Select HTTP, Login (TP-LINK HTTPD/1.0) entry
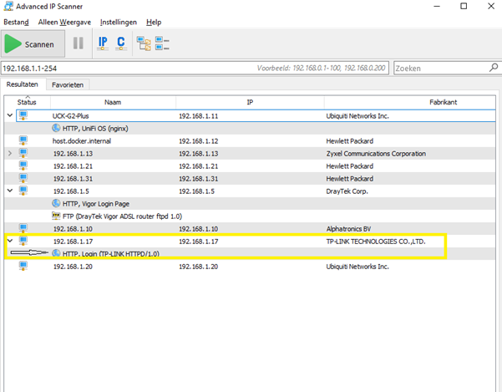This screenshot has width=502, height=392. click(111, 253)
